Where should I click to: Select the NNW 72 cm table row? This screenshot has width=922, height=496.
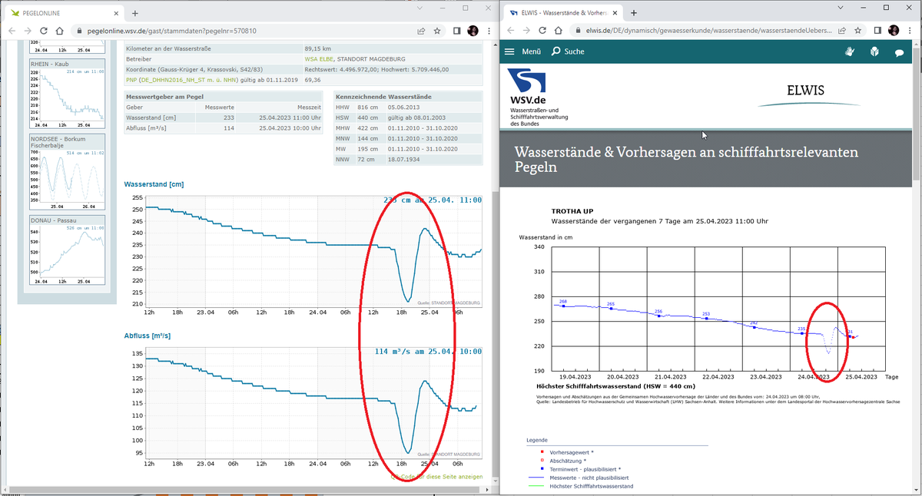pyautogui.click(x=408, y=159)
